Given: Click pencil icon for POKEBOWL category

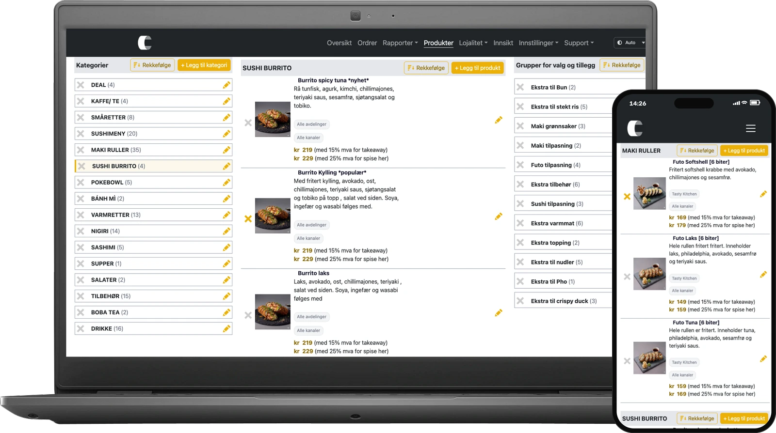Looking at the screenshot, I should click(x=226, y=183).
